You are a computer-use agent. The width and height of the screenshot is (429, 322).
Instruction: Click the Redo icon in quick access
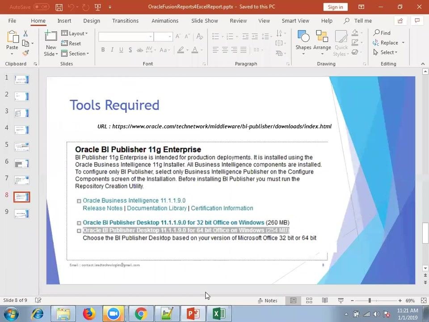pos(86,7)
